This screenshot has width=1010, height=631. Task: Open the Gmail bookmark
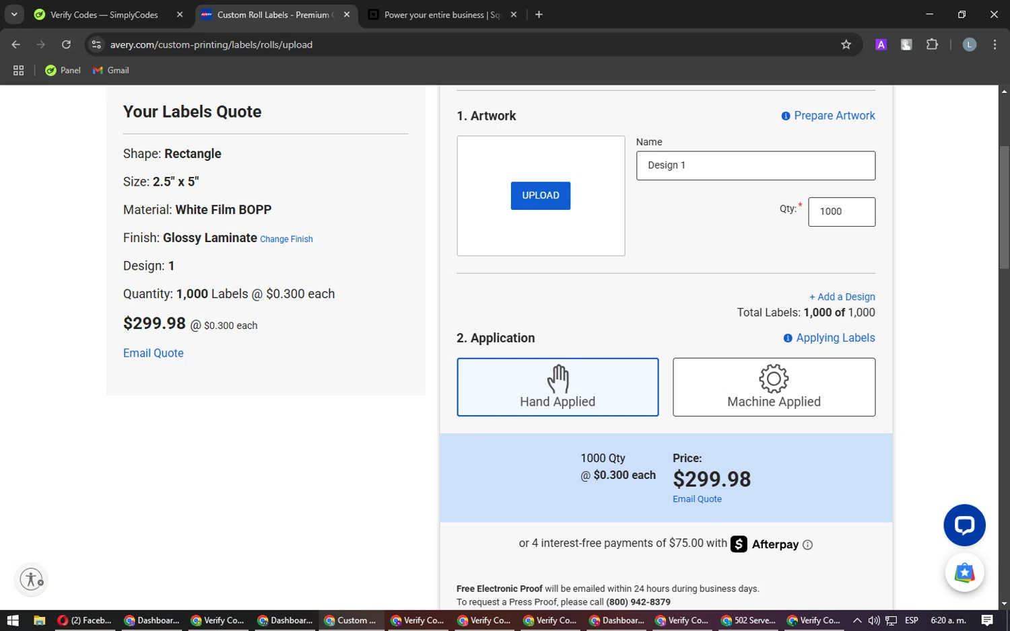pyautogui.click(x=111, y=70)
